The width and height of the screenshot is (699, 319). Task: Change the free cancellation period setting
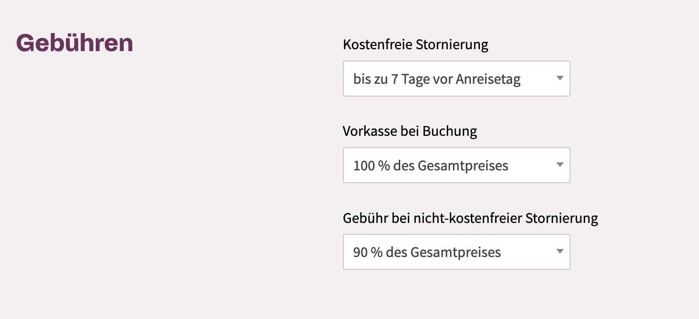pyautogui.click(x=456, y=79)
